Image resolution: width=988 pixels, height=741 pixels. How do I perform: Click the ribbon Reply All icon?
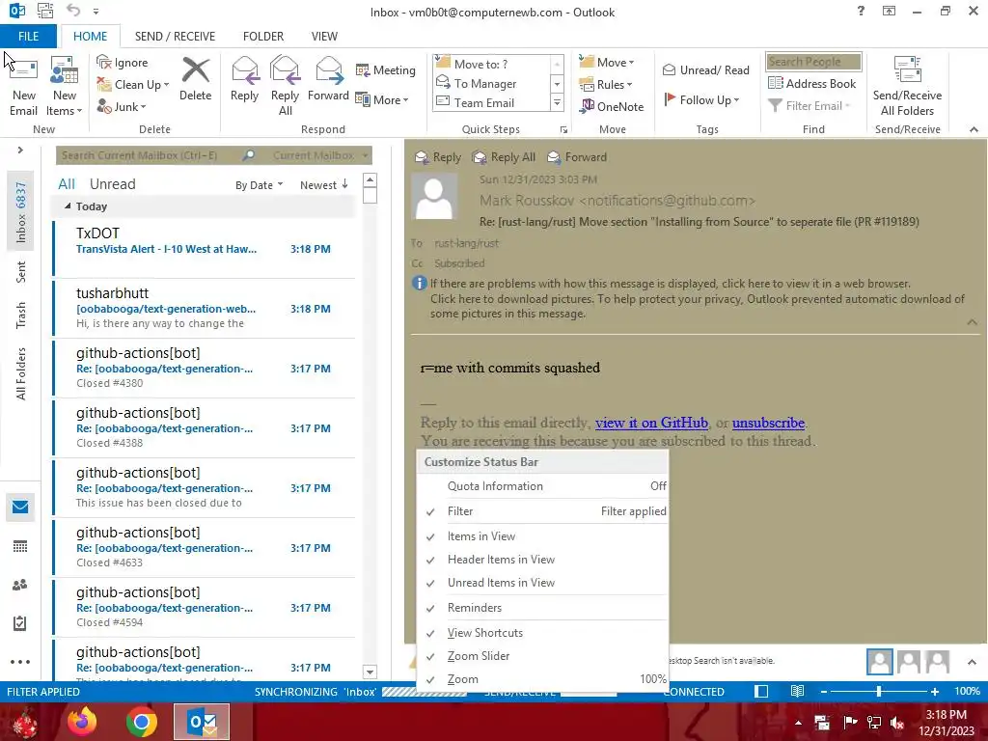click(x=285, y=70)
